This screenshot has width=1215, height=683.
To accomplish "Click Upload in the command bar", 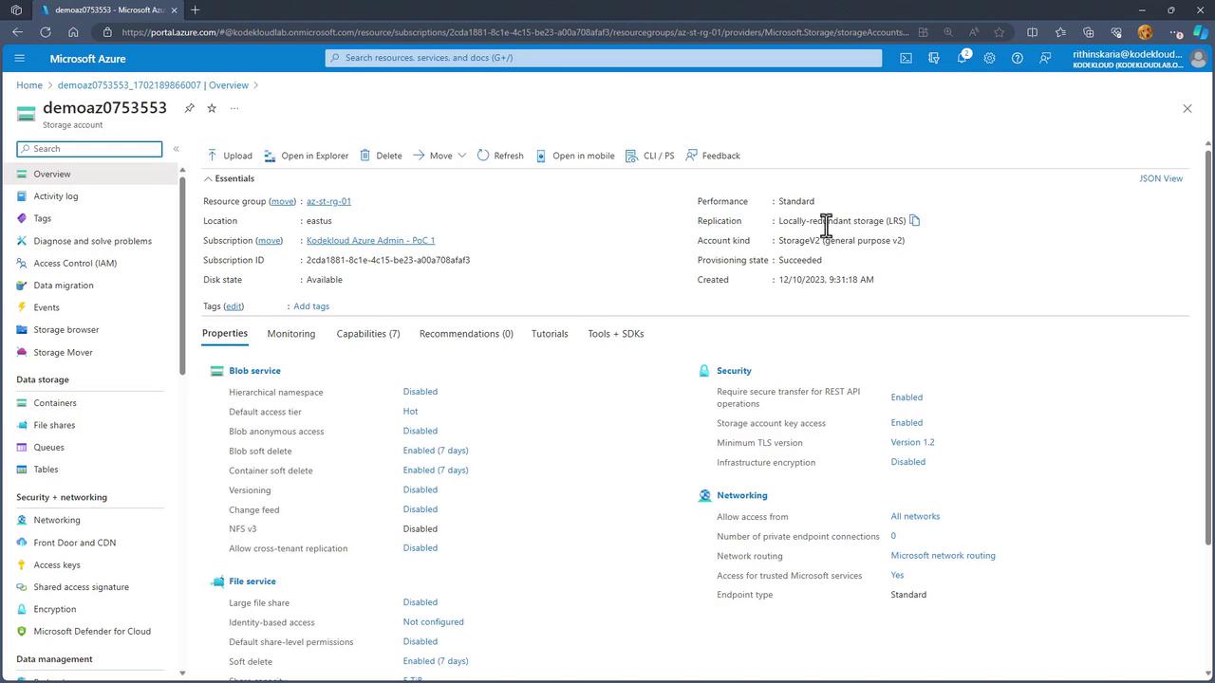I will [230, 156].
